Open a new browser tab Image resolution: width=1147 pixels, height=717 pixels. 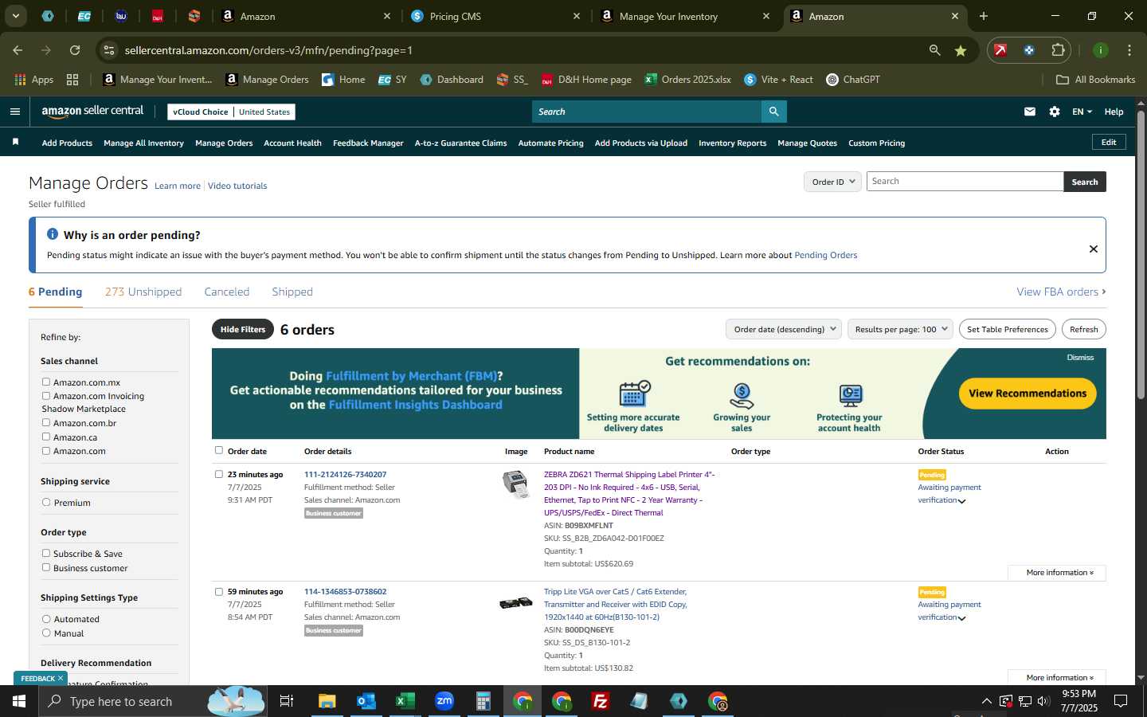click(984, 16)
